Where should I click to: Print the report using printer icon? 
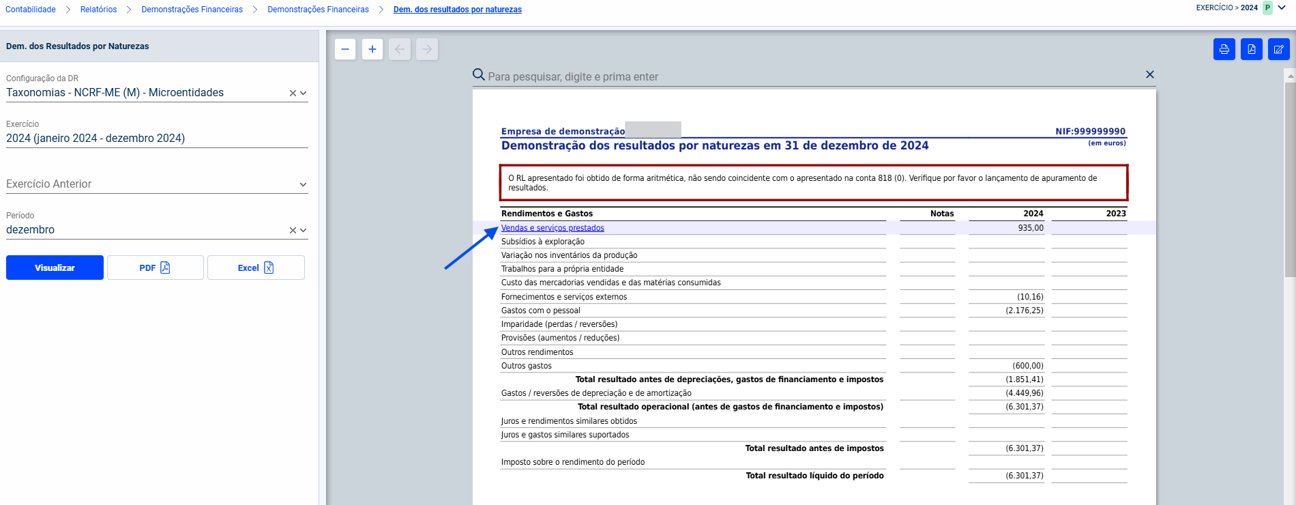point(1224,49)
